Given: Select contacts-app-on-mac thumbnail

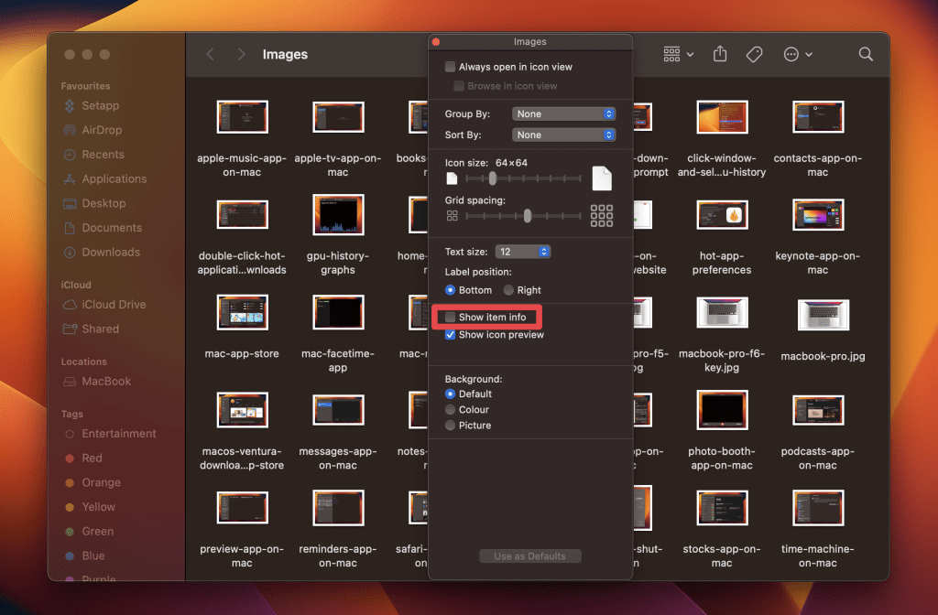Looking at the screenshot, I should pos(818,116).
